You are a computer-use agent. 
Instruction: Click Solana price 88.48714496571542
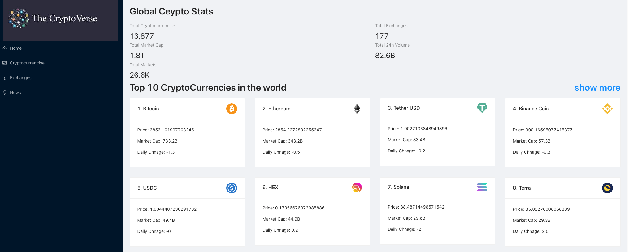416,207
